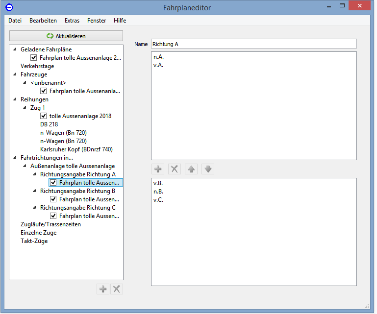
Task: Click the Name input field
Action: coord(253,44)
